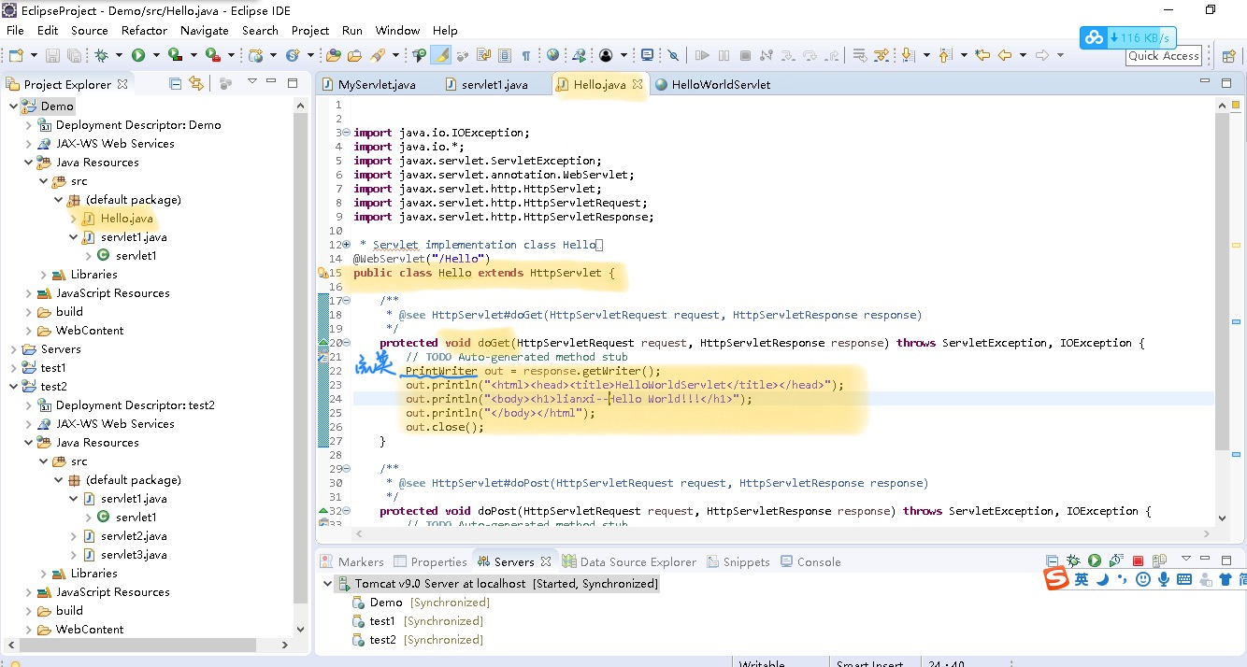
Task: Click Previous Annotation up-arrow icon
Action: coord(944,55)
